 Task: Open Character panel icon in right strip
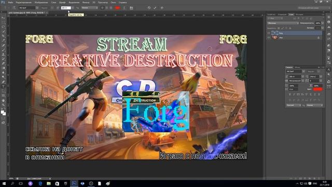click(328, 70)
